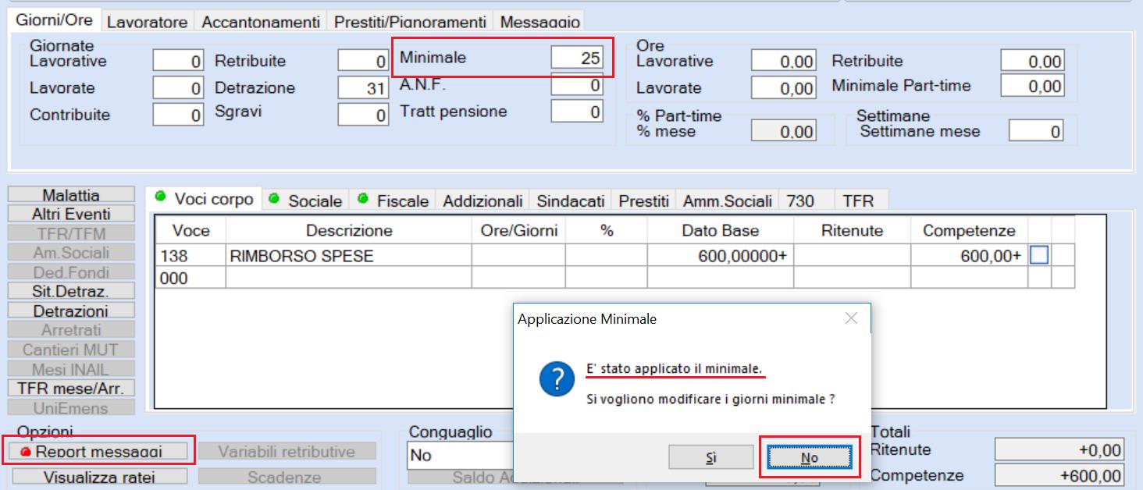Click Tratt pensione input field

576,112
